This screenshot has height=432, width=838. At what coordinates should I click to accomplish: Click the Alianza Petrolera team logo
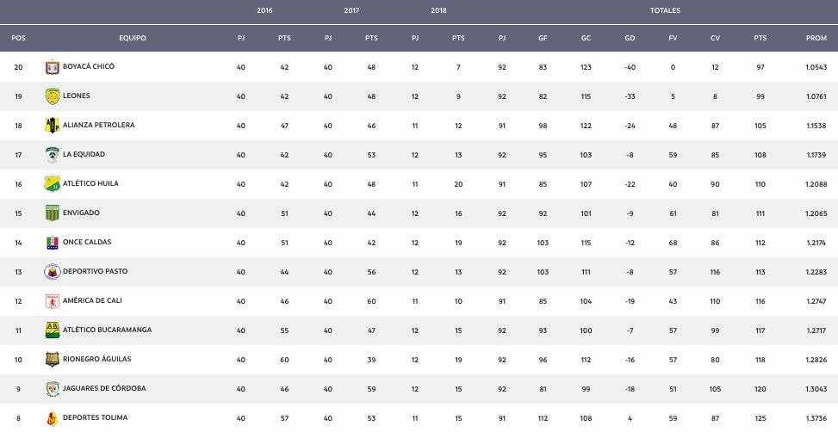(x=52, y=126)
